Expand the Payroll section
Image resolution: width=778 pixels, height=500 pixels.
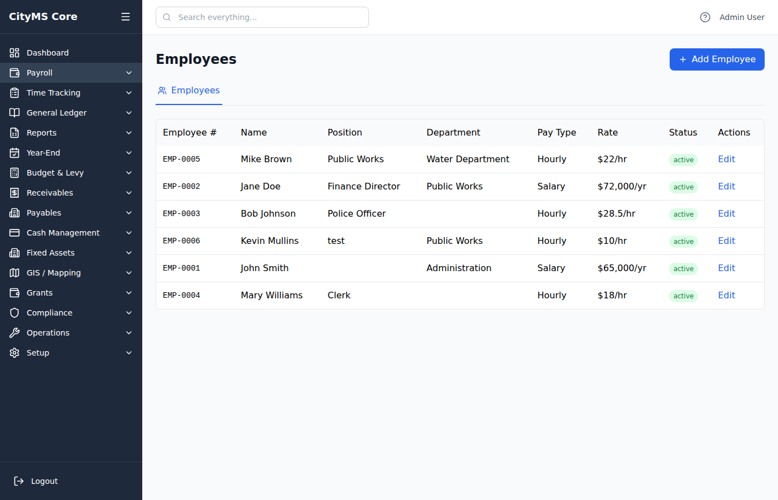point(71,72)
